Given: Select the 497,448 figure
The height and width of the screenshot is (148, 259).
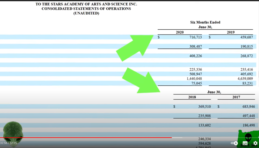Looking at the screenshot, I should (249, 116).
